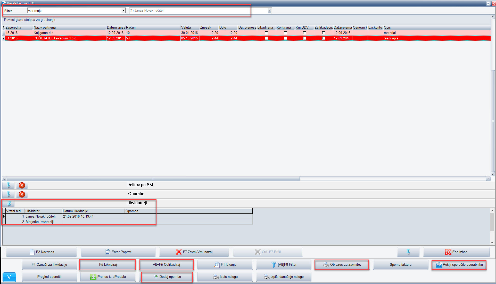Click down arrow of main grid vertical scrollbar

click(x=493, y=174)
